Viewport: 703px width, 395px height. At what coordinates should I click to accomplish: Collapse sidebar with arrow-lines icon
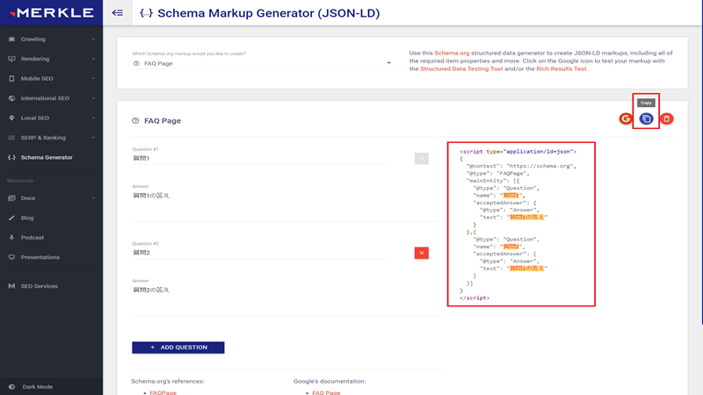coord(118,12)
